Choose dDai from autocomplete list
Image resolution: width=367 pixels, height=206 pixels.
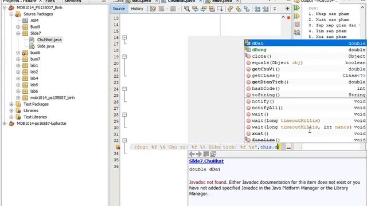[x=305, y=43]
